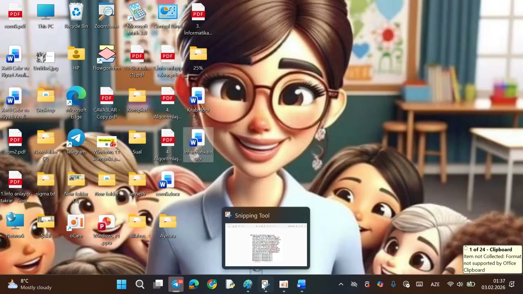The height and width of the screenshot is (294, 523).
Task: Launch Microsoft Edge desktop shortcut
Action: pos(76,103)
